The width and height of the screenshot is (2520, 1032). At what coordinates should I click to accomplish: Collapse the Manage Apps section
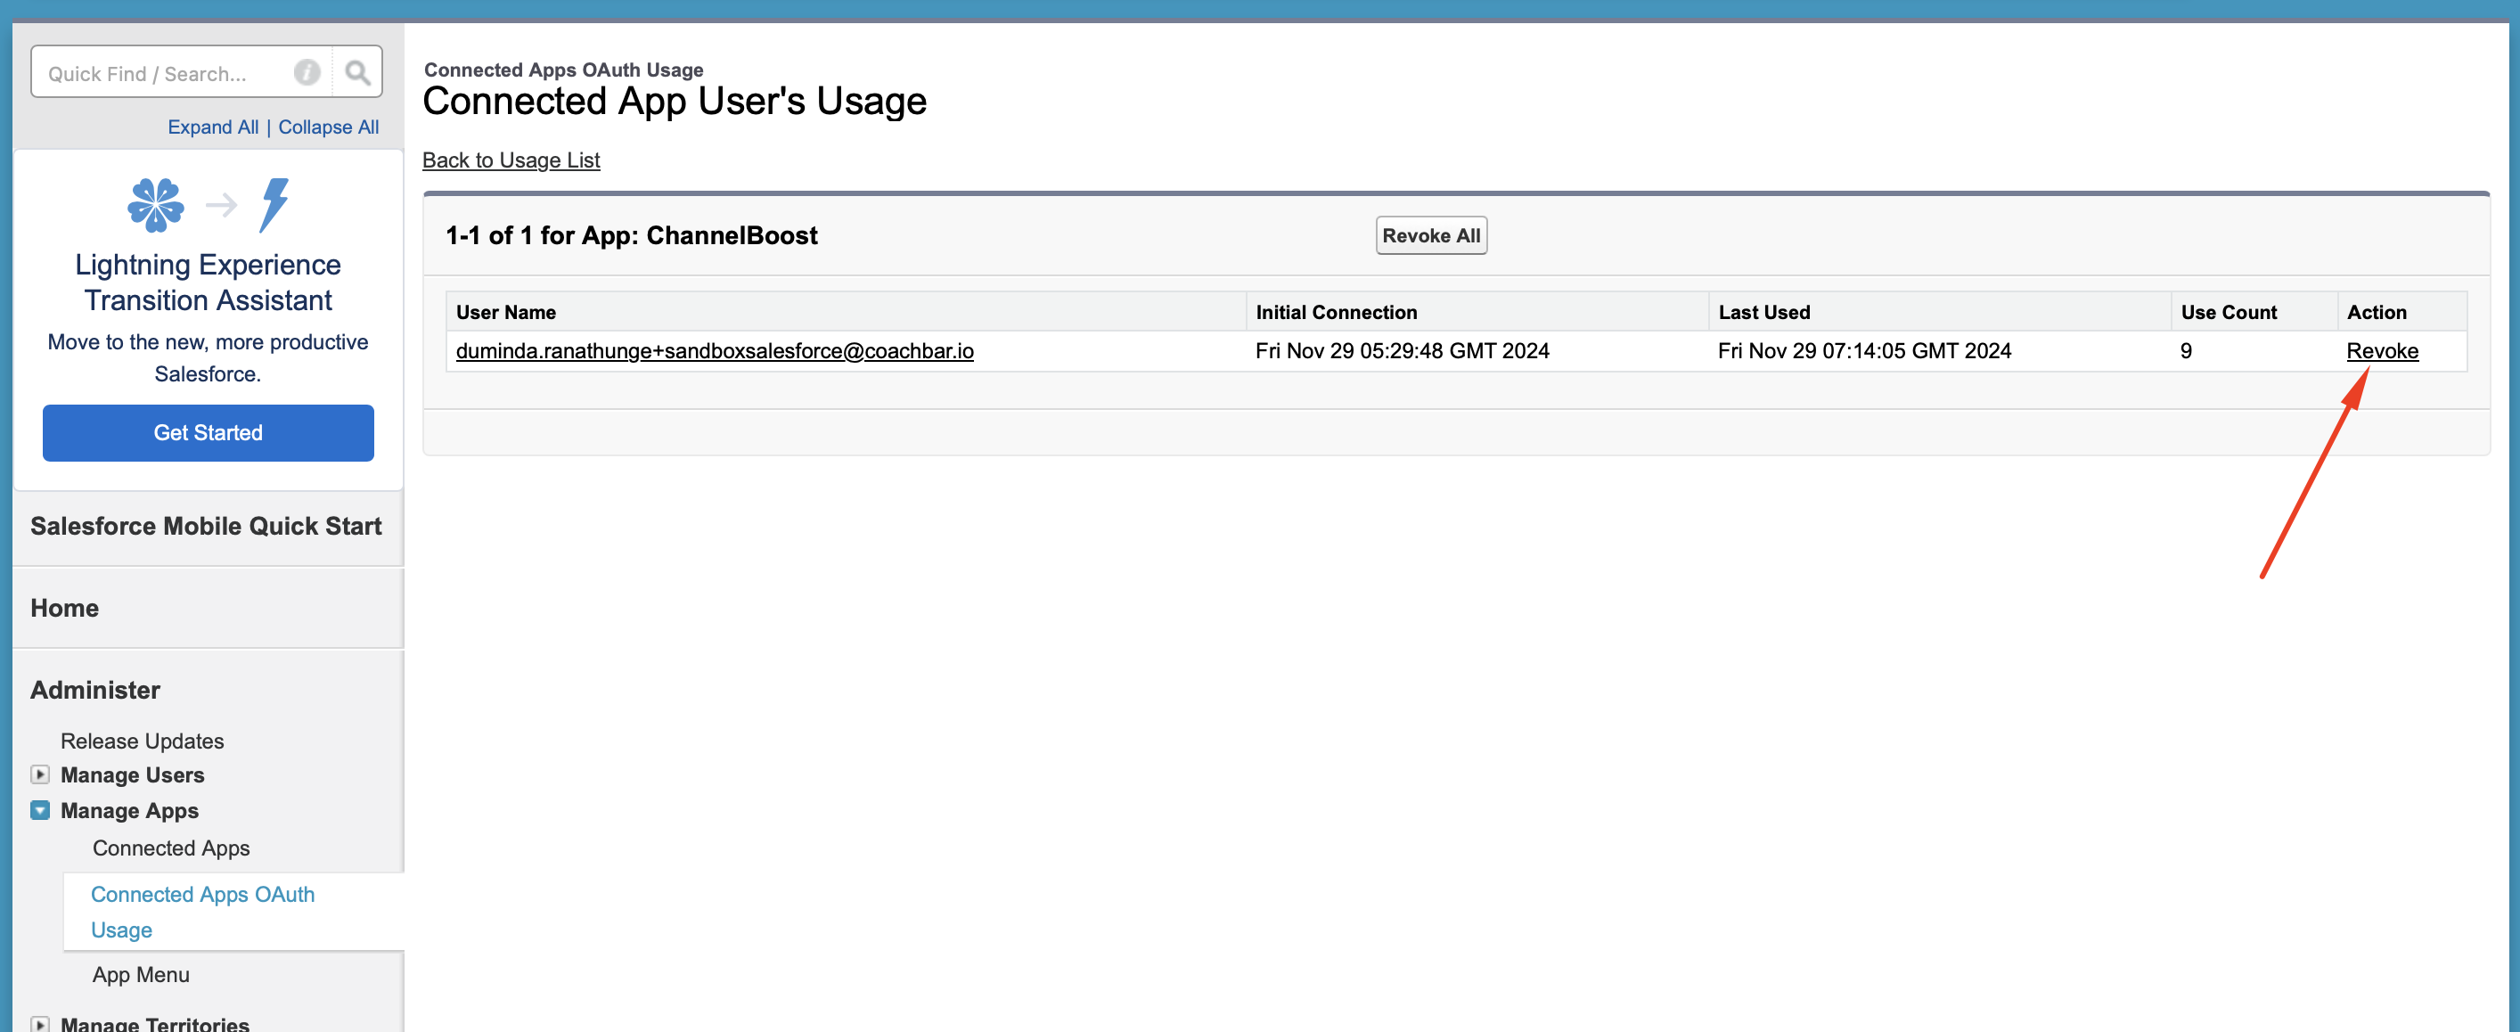click(x=40, y=810)
